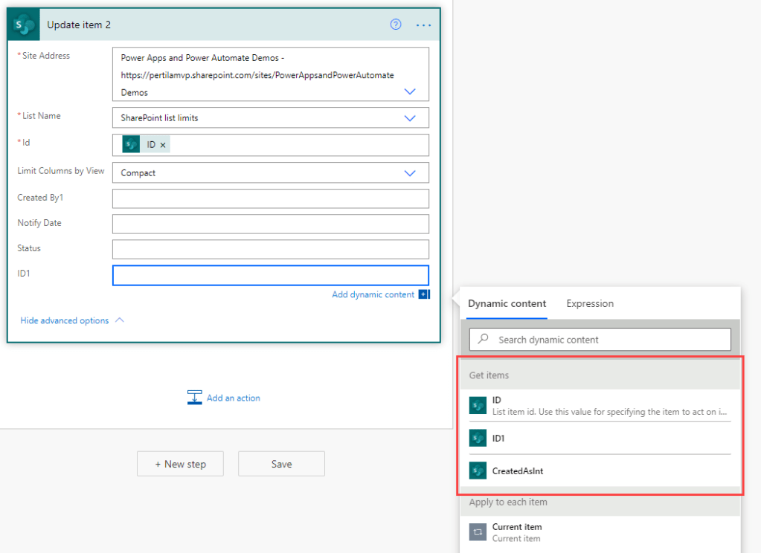Click the Current item loop icon

tap(478, 532)
